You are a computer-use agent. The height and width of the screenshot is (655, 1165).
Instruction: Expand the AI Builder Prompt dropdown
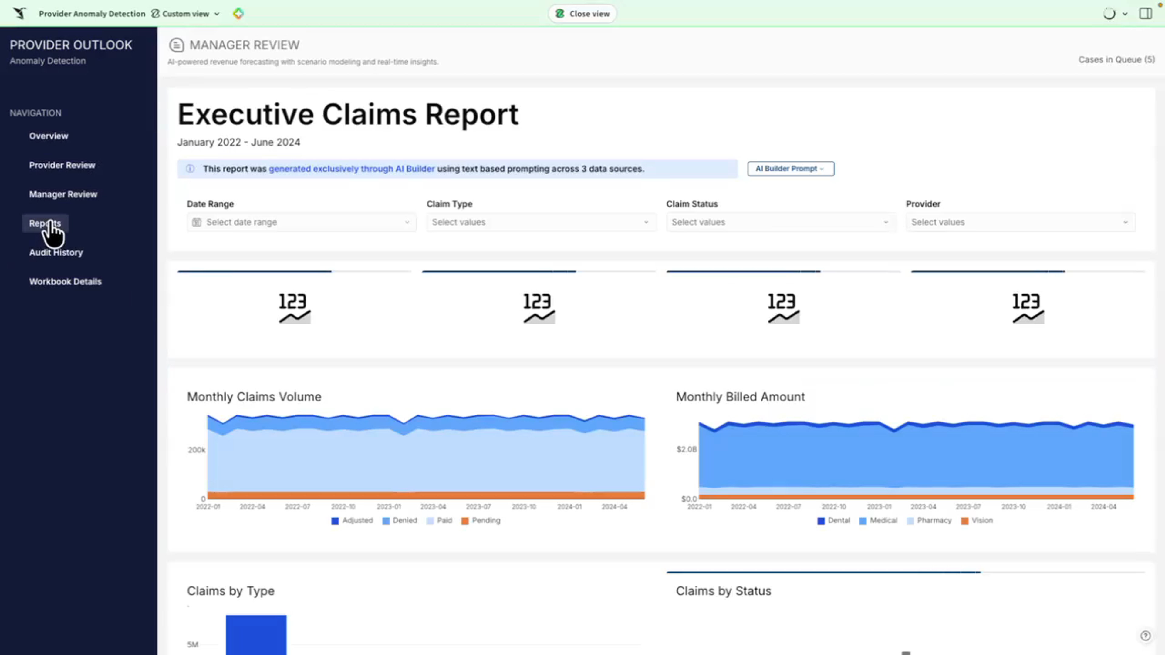coord(791,169)
